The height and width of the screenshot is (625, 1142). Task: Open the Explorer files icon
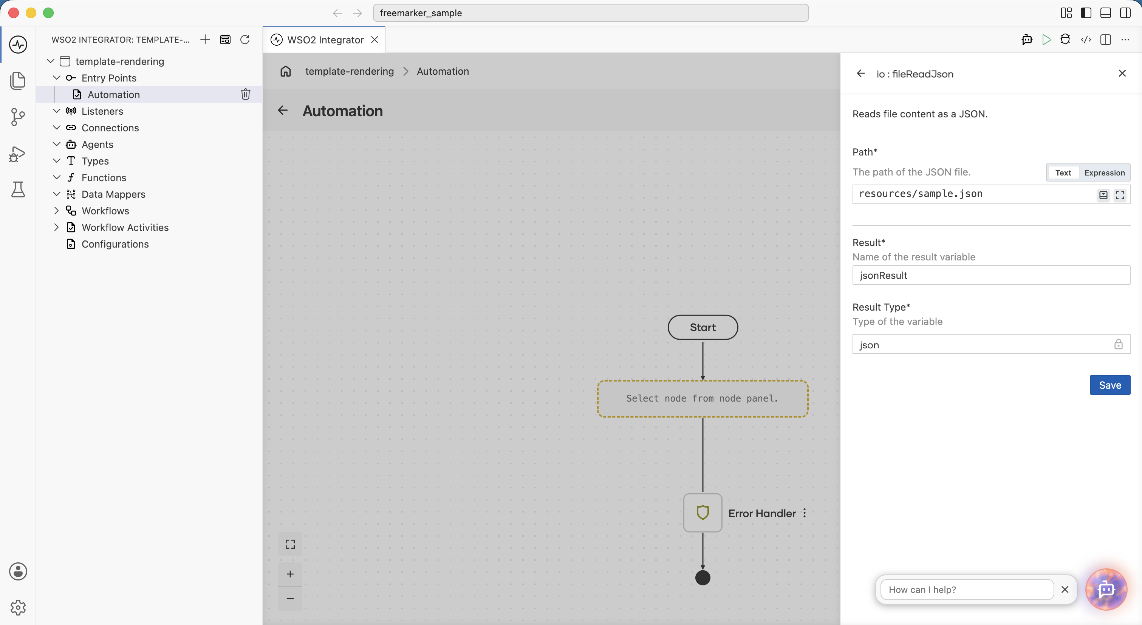click(18, 80)
